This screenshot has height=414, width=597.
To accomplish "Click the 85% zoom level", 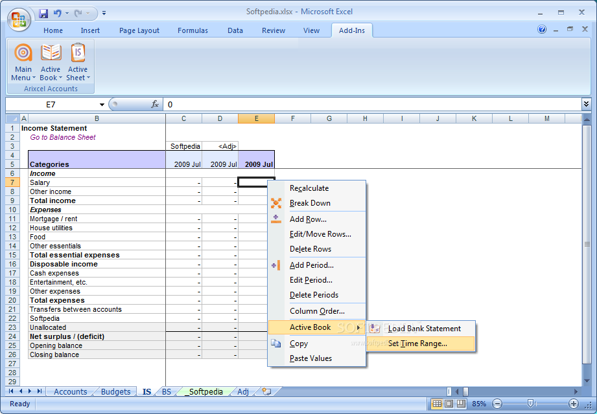I will pyautogui.click(x=479, y=404).
